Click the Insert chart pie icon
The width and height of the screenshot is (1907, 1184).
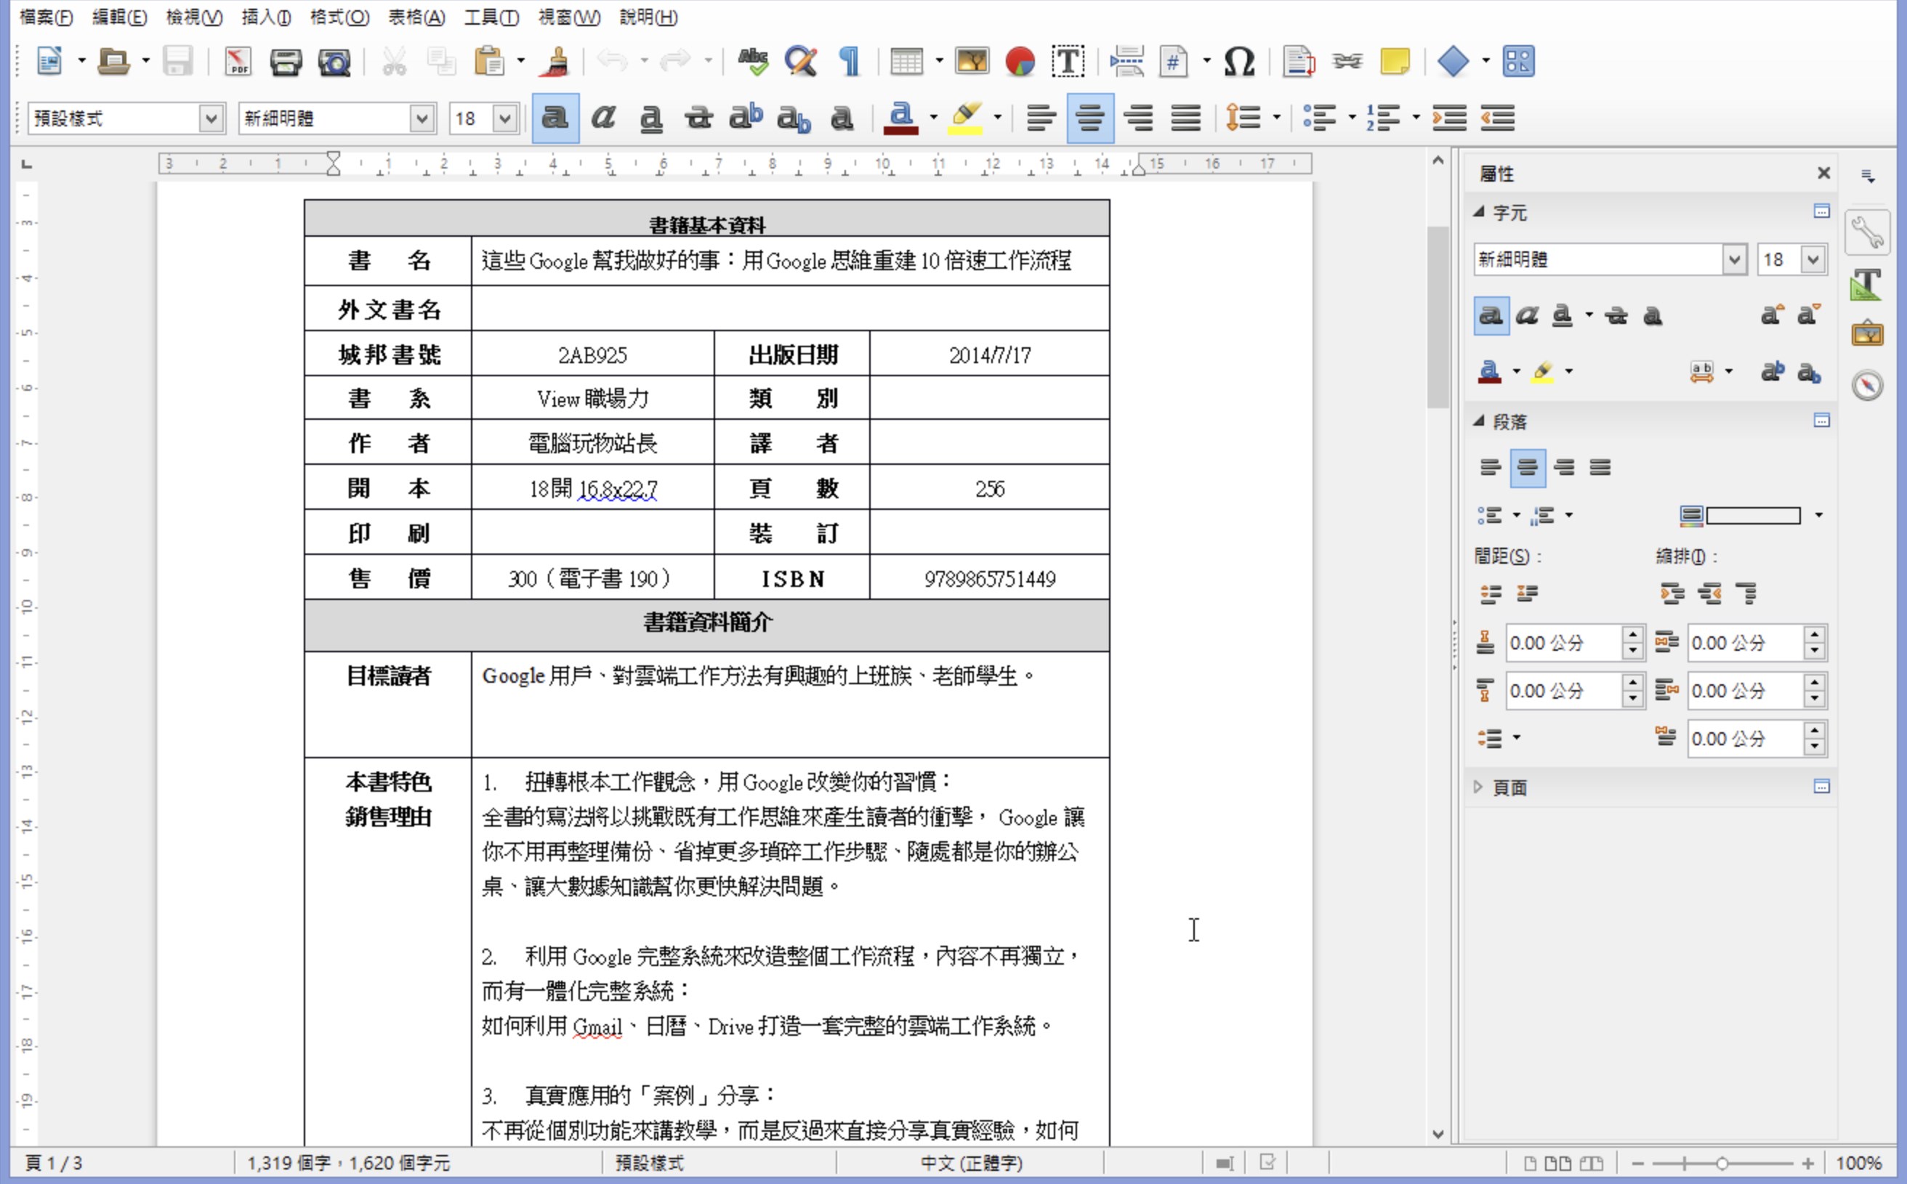tap(1020, 62)
